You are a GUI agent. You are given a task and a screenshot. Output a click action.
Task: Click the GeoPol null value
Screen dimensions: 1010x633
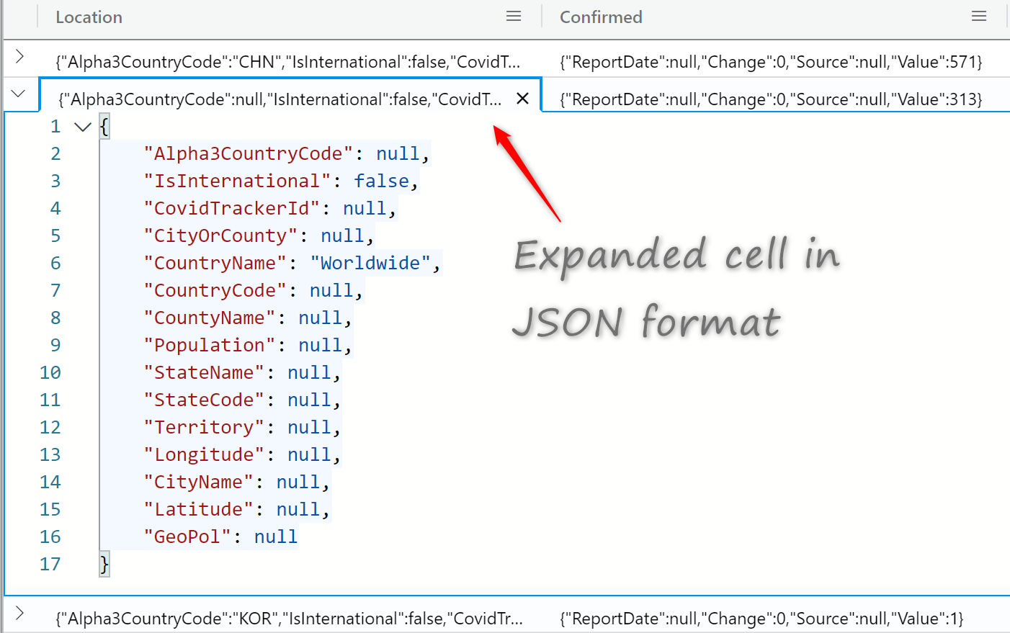[x=275, y=537]
